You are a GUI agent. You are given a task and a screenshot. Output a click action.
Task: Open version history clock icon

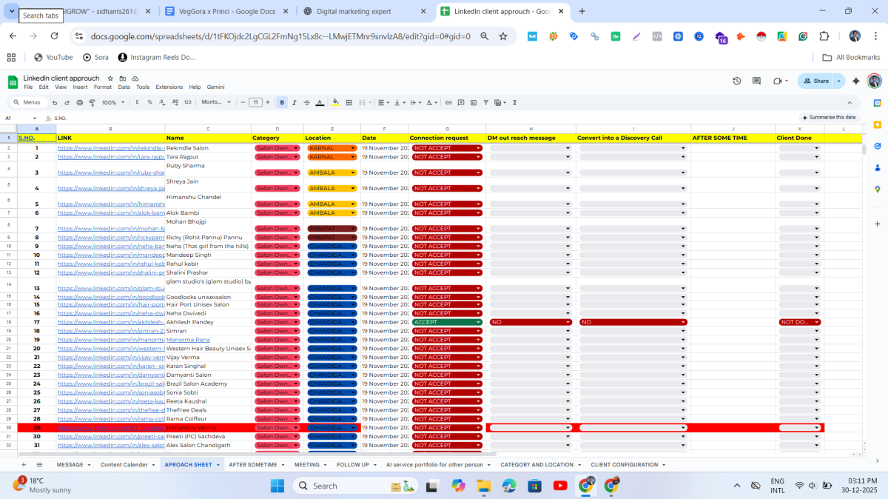point(736,81)
